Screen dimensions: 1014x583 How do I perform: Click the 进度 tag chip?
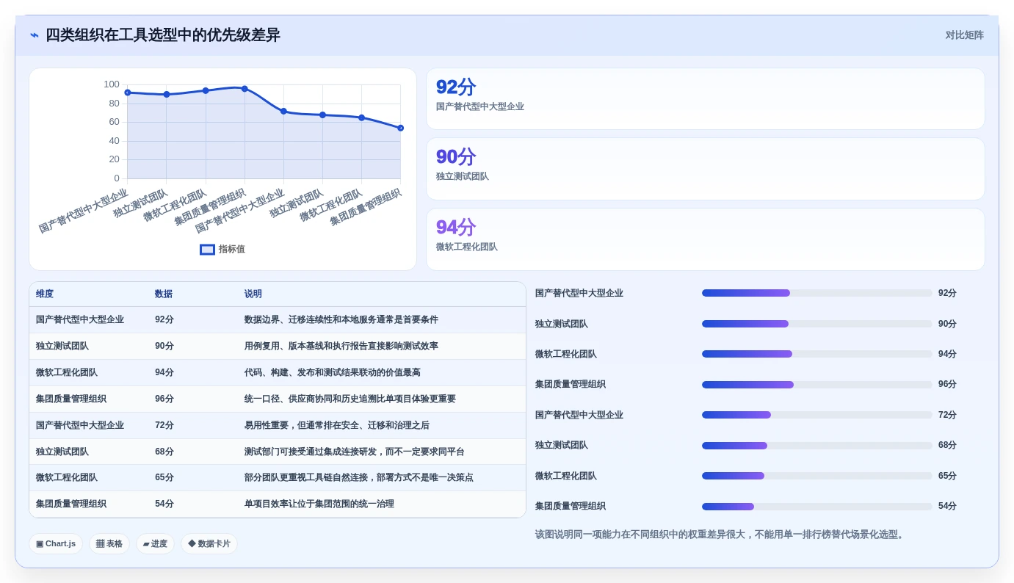coord(155,544)
